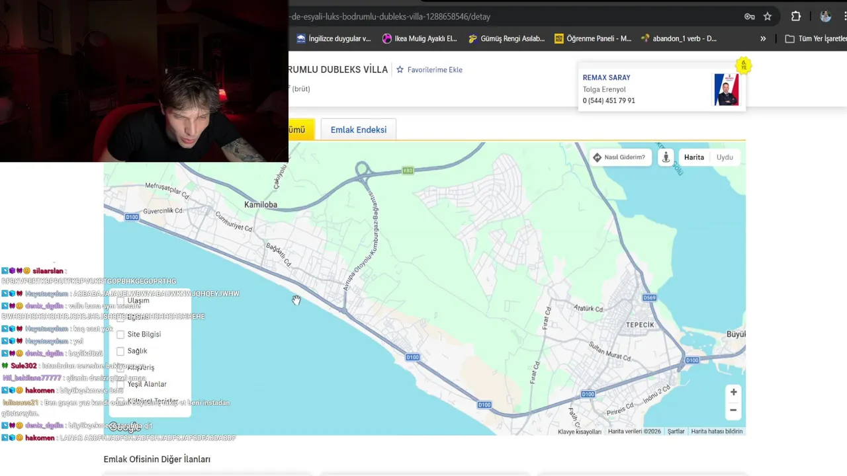Select the yellow active tab left of Emlak Endeksi
The width and height of the screenshot is (847, 476).
coord(302,130)
